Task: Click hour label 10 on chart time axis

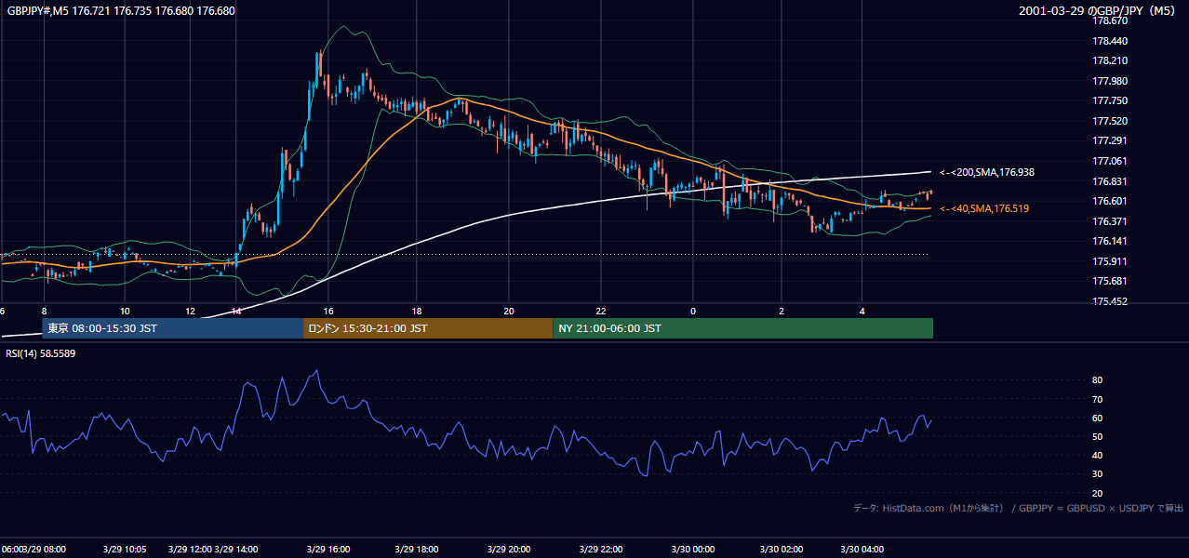Action: tap(125, 311)
